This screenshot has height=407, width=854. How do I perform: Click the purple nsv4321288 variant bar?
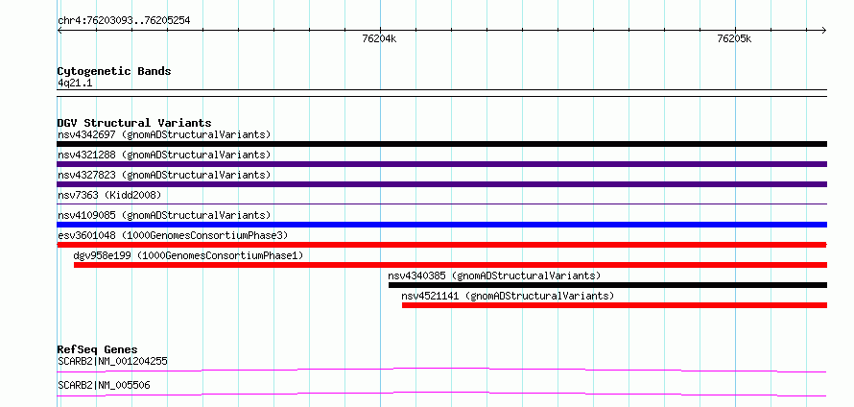click(441, 164)
